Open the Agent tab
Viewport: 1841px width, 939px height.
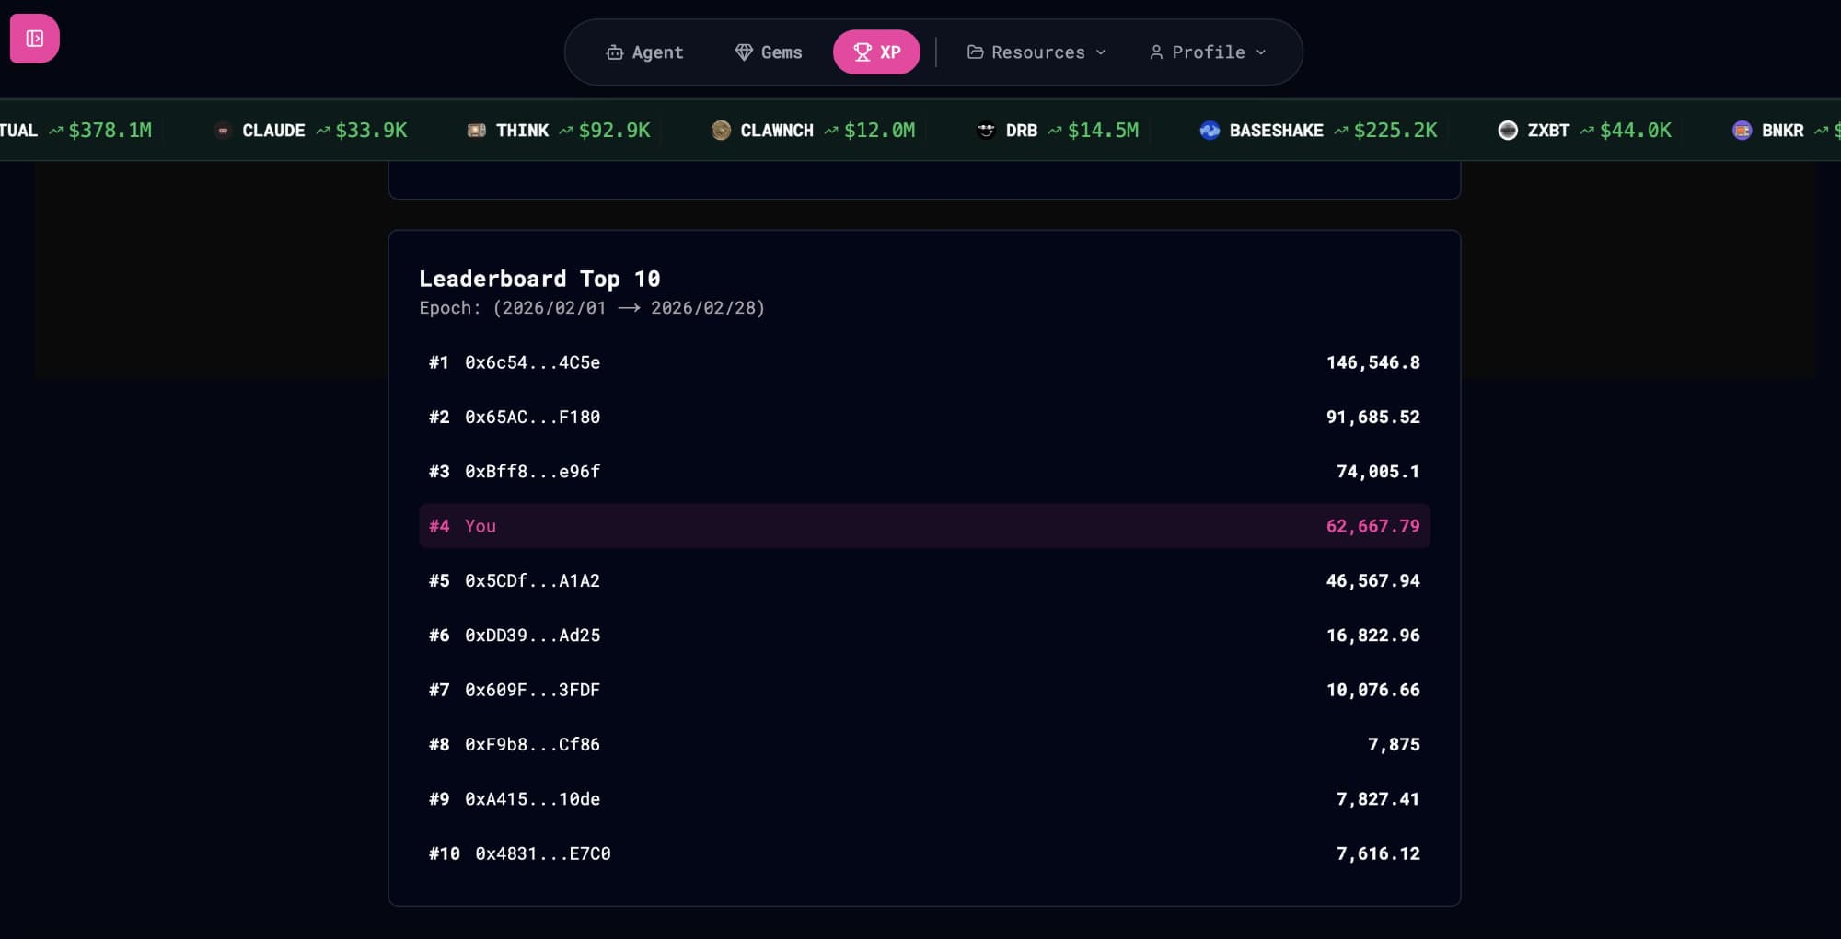(644, 52)
